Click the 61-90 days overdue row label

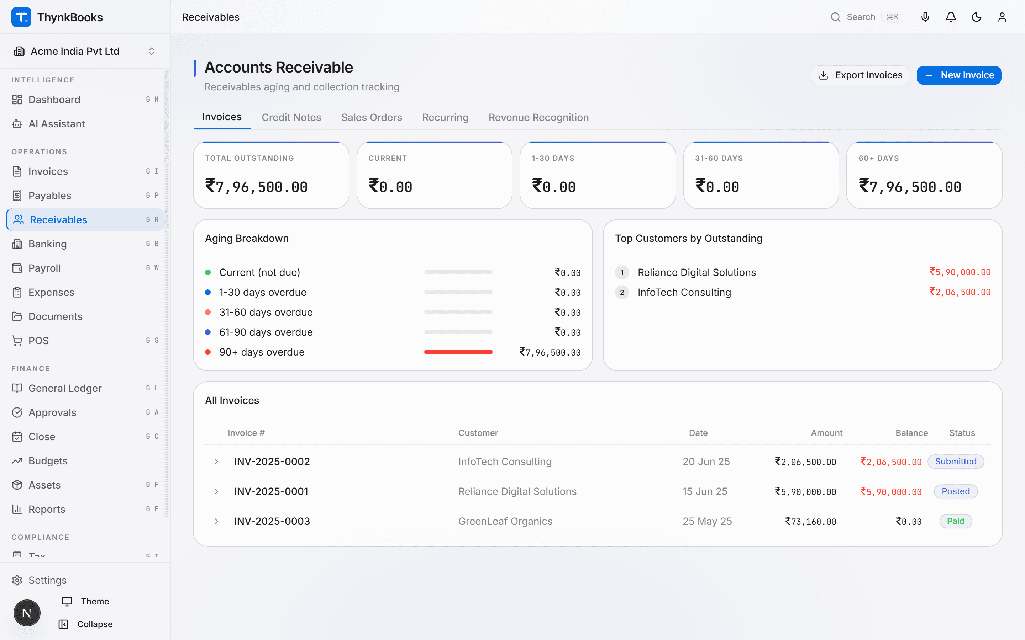pos(266,332)
